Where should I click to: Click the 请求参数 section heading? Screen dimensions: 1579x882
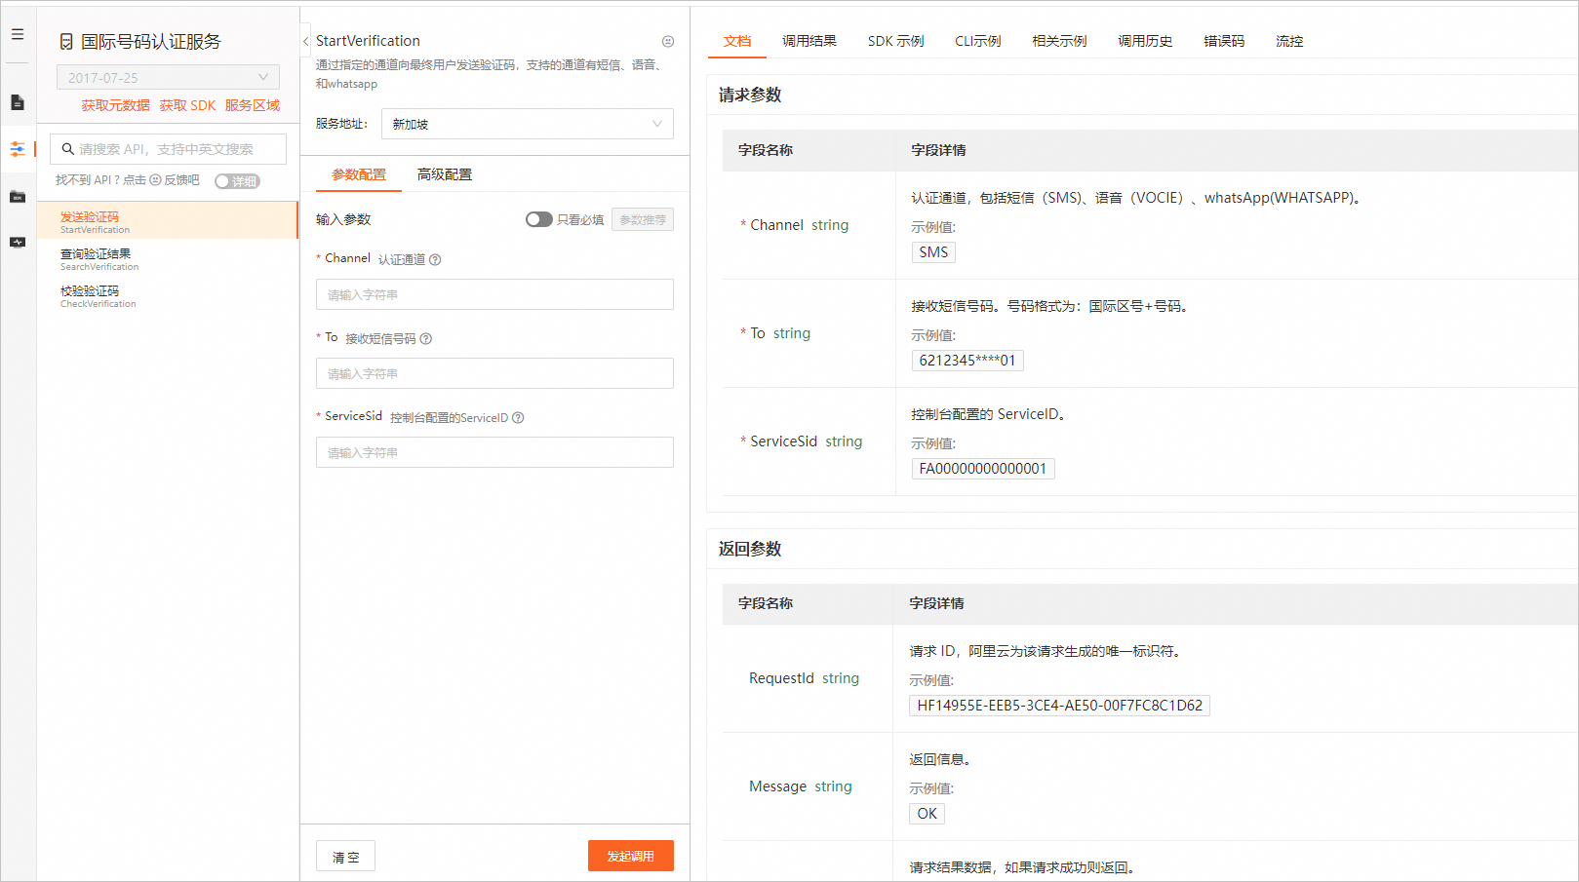750,95
